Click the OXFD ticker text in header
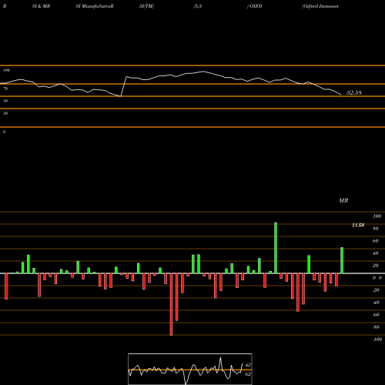The height and width of the screenshot is (385, 385). point(256,6)
